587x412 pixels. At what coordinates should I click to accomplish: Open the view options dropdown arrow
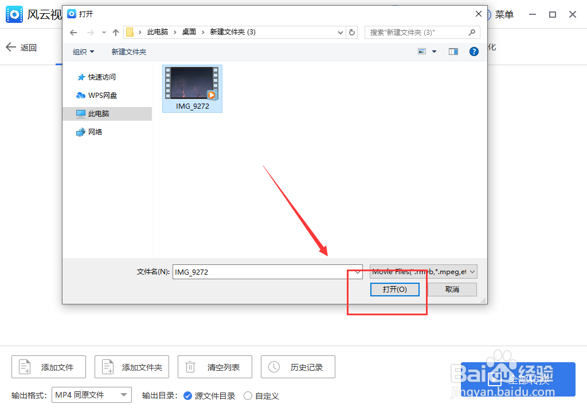click(435, 51)
